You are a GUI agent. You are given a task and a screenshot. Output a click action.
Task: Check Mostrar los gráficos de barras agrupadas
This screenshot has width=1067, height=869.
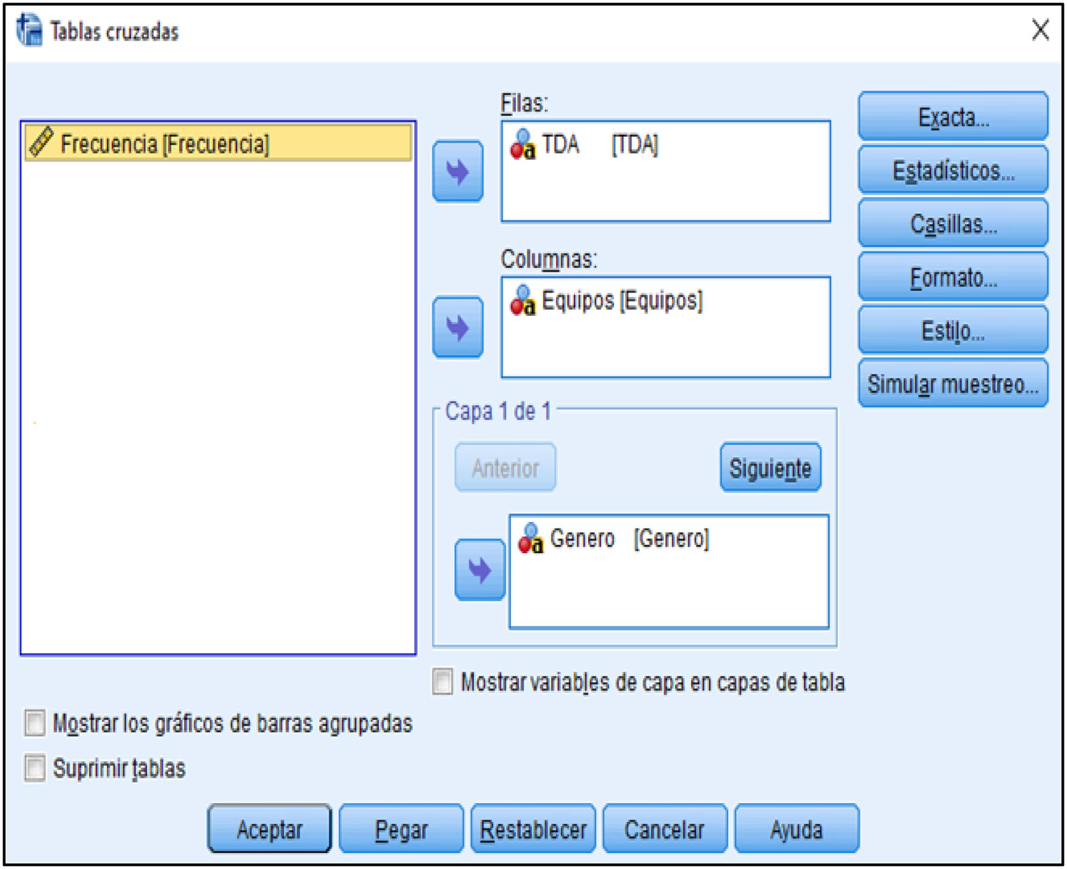35,723
